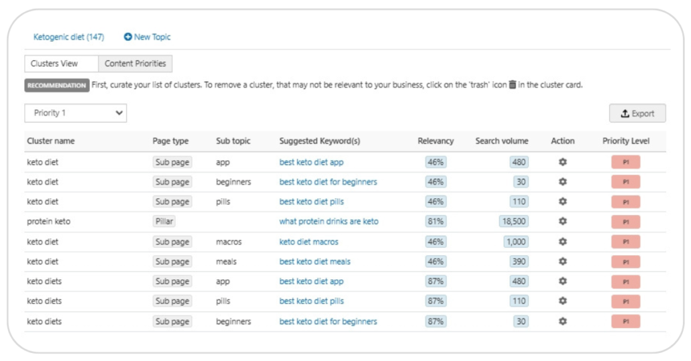This screenshot has width=691, height=361.
Task: Click the Pillar page type badge
Action: pyautogui.click(x=164, y=222)
